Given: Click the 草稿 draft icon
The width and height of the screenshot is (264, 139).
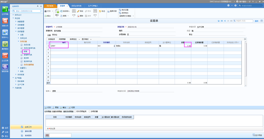Looking at the screenshot, I should click(x=61, y=16).
